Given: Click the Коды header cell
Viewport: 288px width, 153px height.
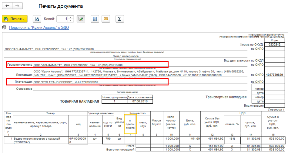Looking at the screenshot, I should point(274,40).
